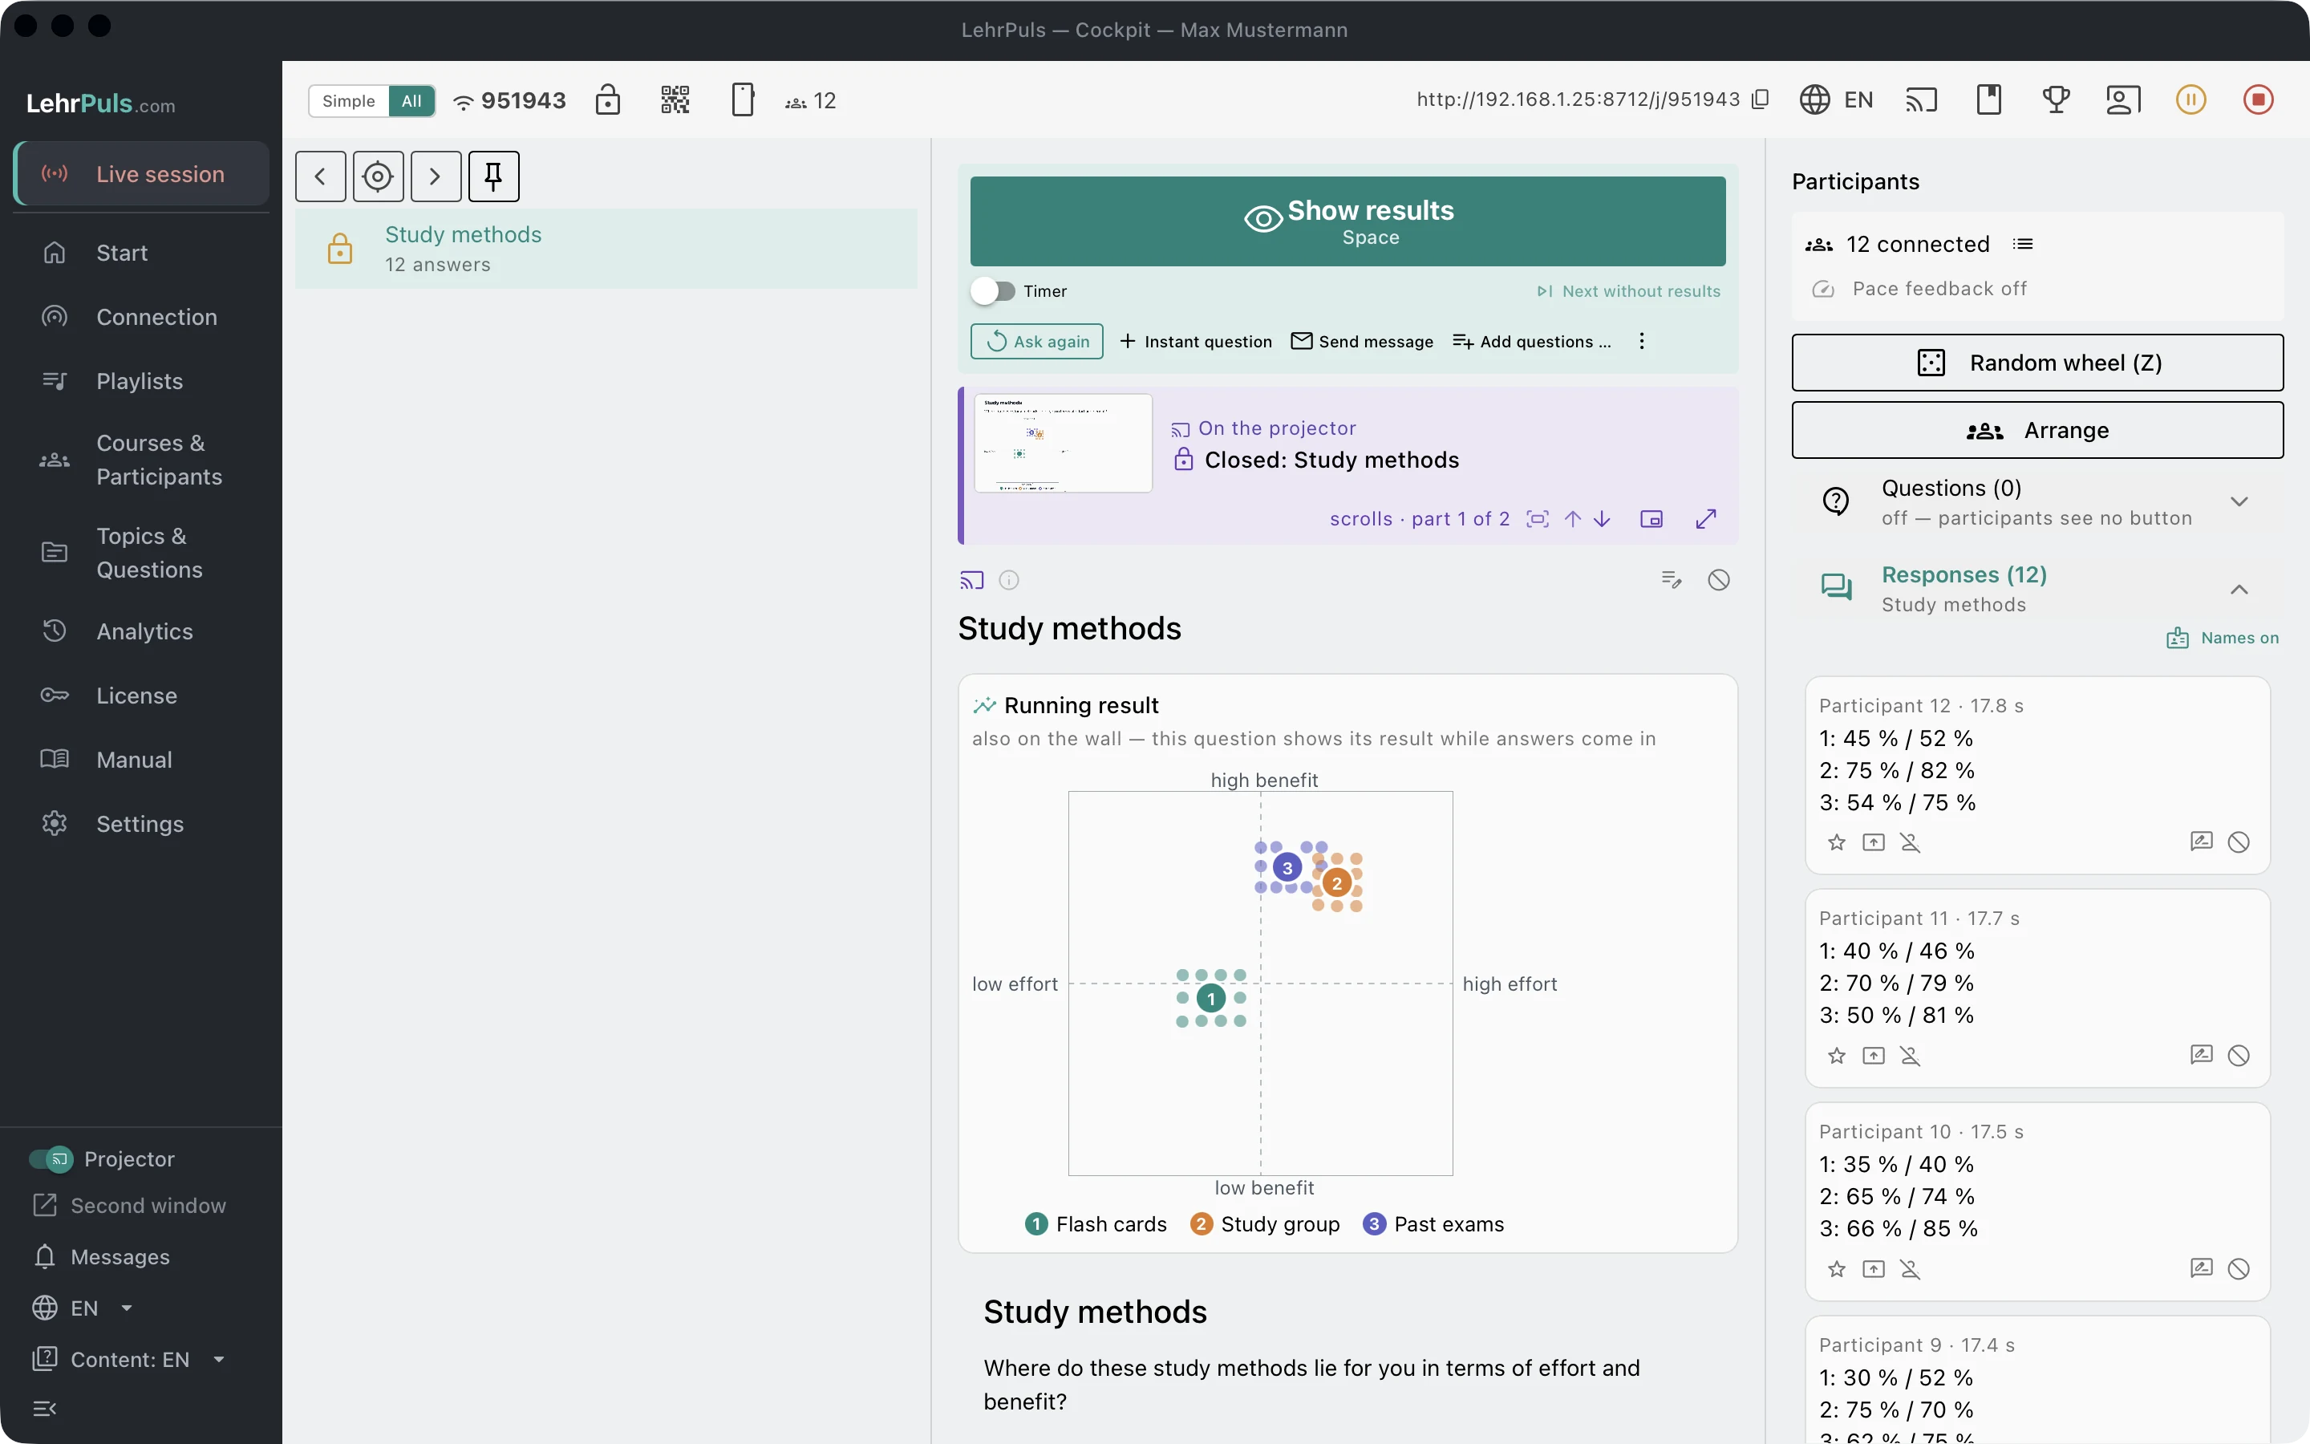This screenshot has width=2310, height=1444.
Task: Click the red stop session icon
Action: [x=2258, y=100]
